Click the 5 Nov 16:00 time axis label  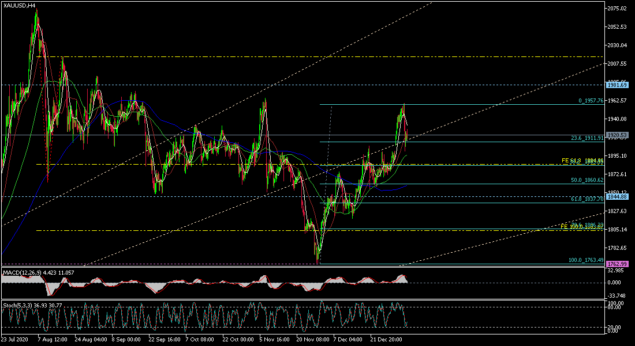coord(274,340)
